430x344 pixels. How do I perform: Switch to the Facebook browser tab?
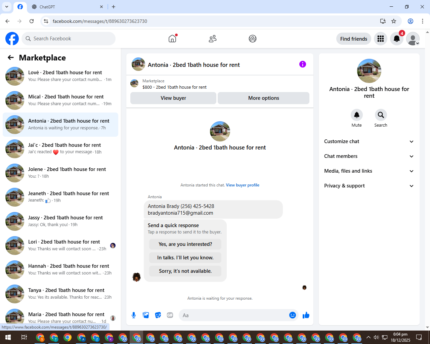coord(20,7)
